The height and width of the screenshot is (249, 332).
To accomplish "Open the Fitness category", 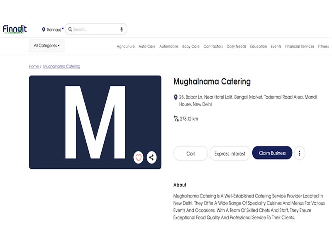I will [x=323, y=46].
